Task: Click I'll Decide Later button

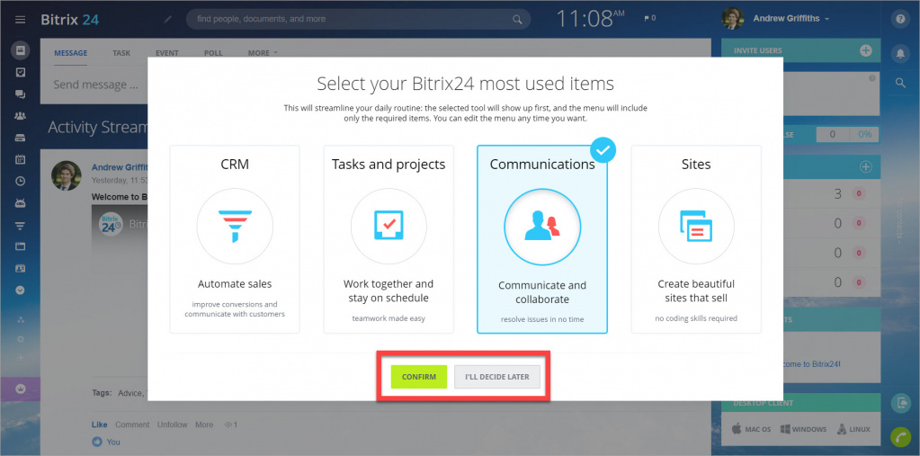Action: (497, 377)
